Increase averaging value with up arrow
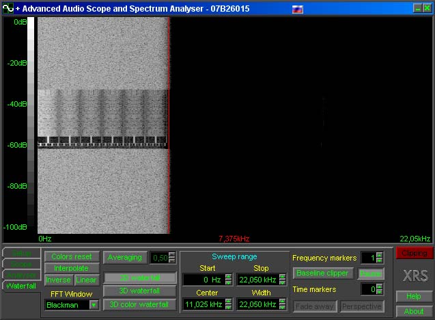Viewport: 435px width, 320px height. pyautogui.click(x=172, y=254)
